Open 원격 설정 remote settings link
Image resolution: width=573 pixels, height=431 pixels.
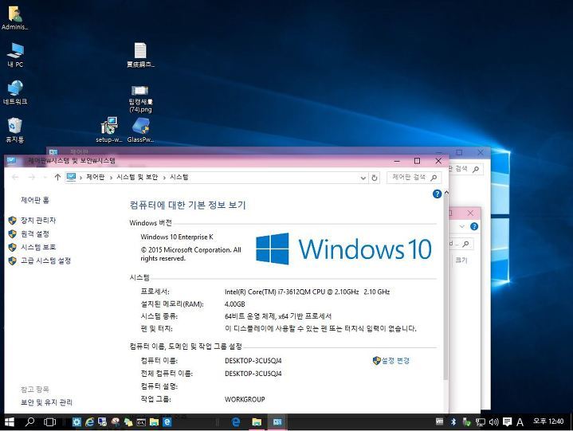click(x=35, y=233)
